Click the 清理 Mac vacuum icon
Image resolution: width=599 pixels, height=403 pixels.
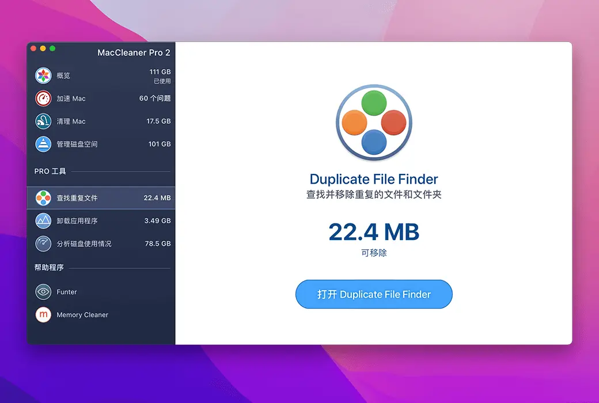pyautogui.click(x=43, y=121)
